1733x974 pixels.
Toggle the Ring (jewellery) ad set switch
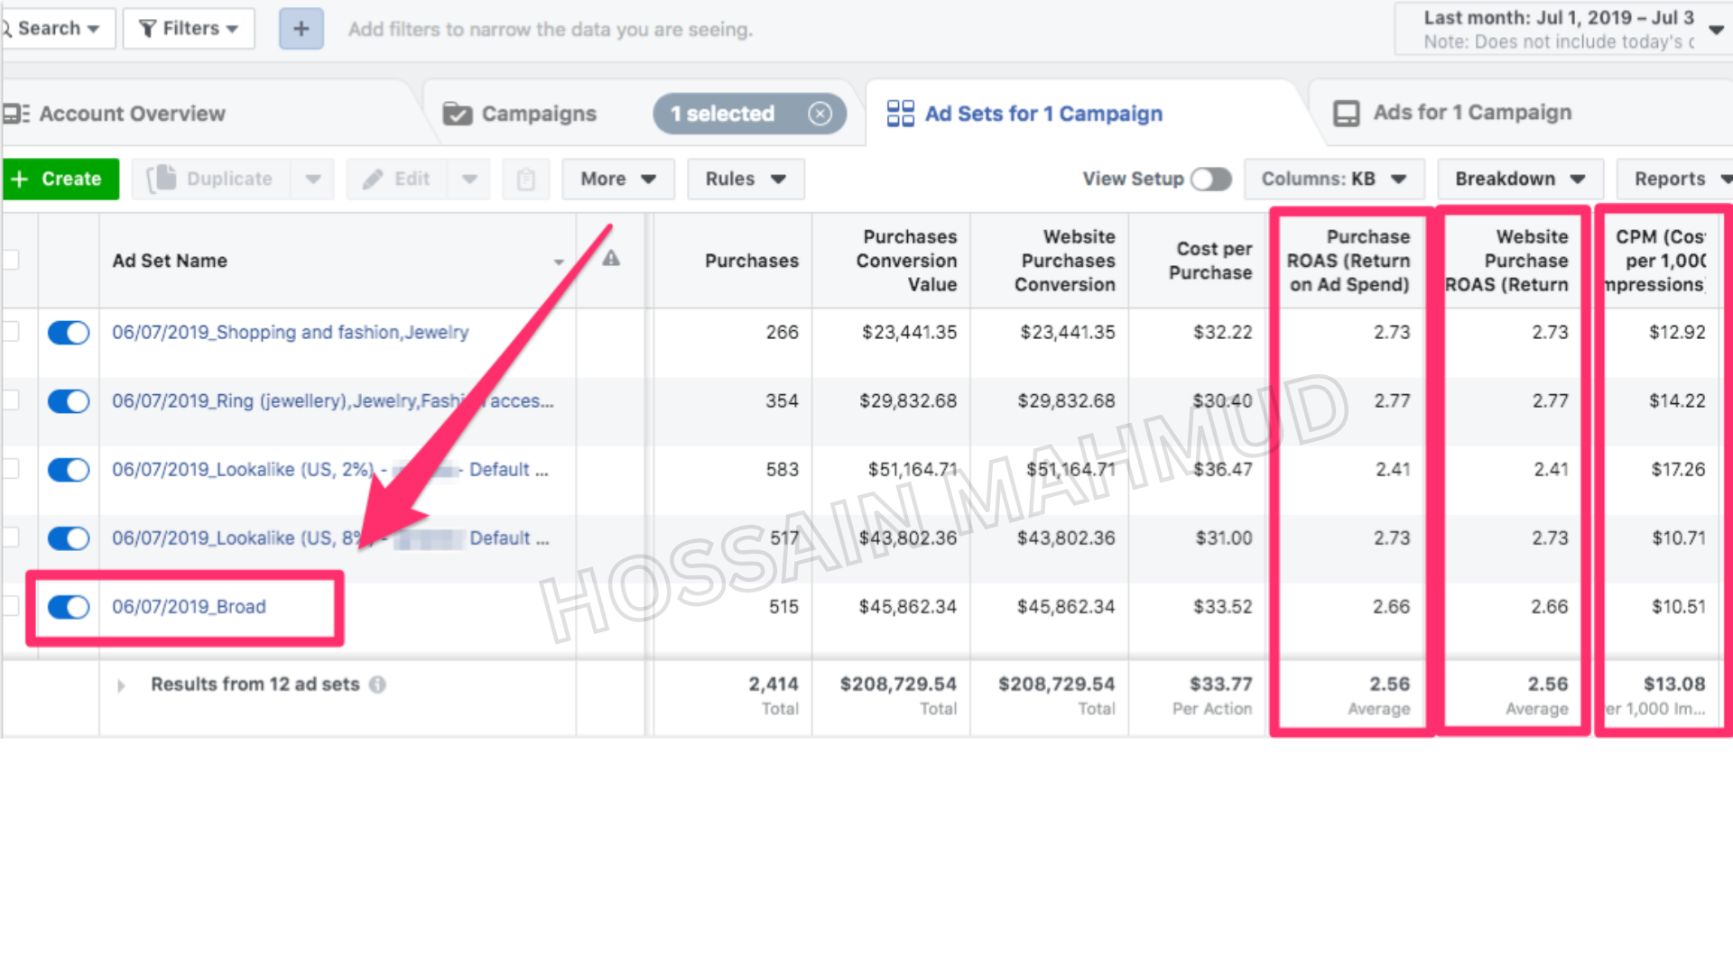tap(69, 401)
